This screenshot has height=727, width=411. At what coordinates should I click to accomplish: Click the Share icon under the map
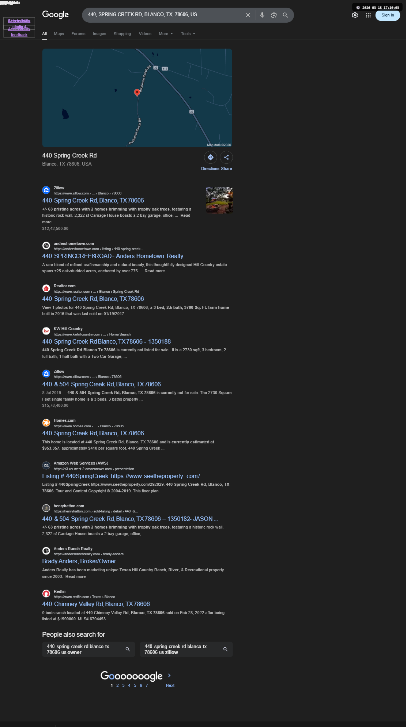[226, 158]
